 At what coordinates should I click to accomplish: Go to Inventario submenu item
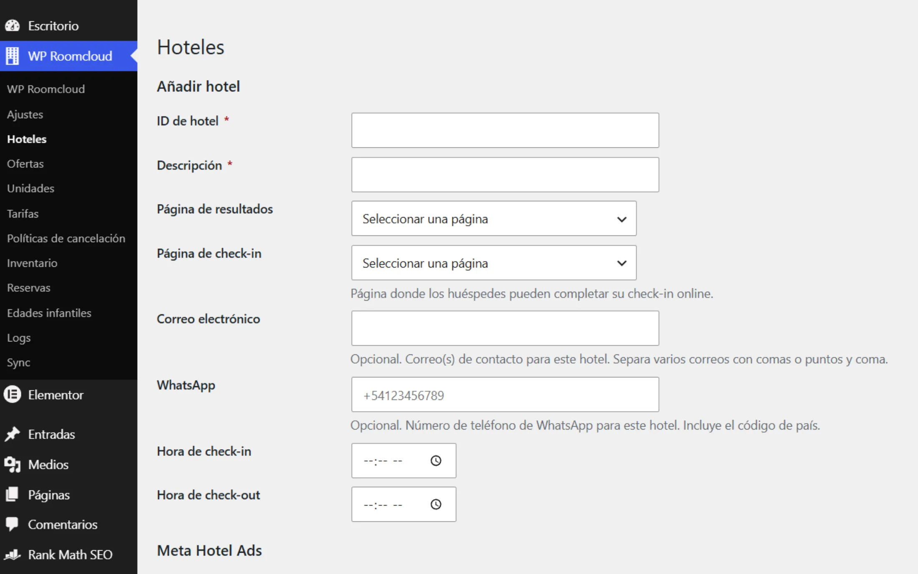click(x=32, y=263)
